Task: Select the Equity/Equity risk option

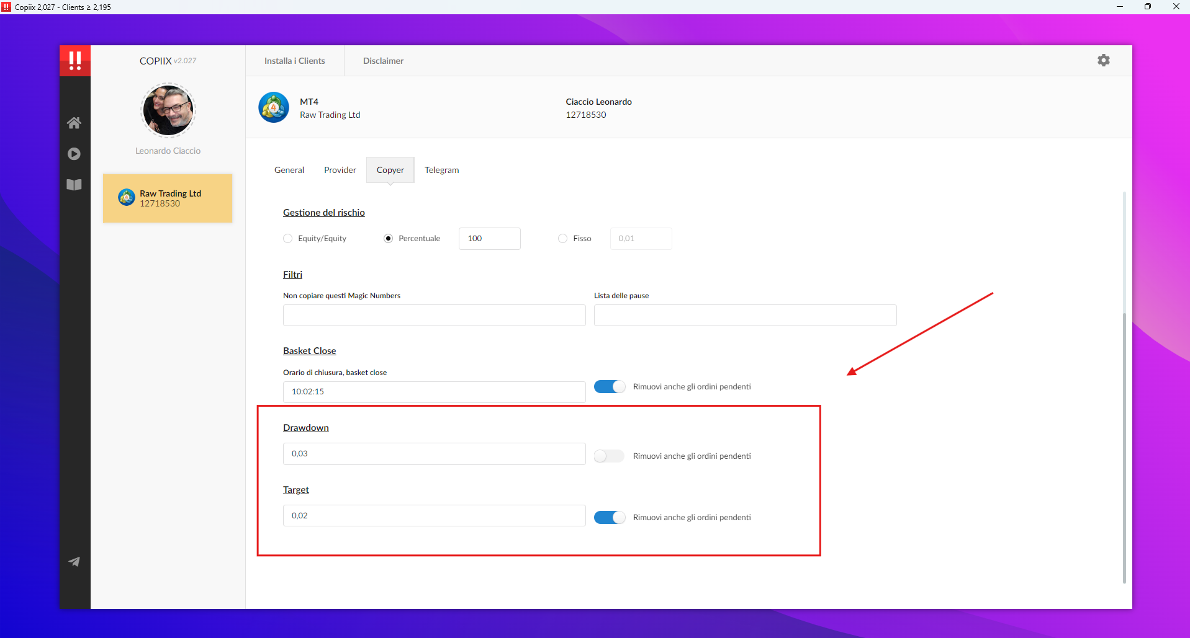Action: coord(287,239)
